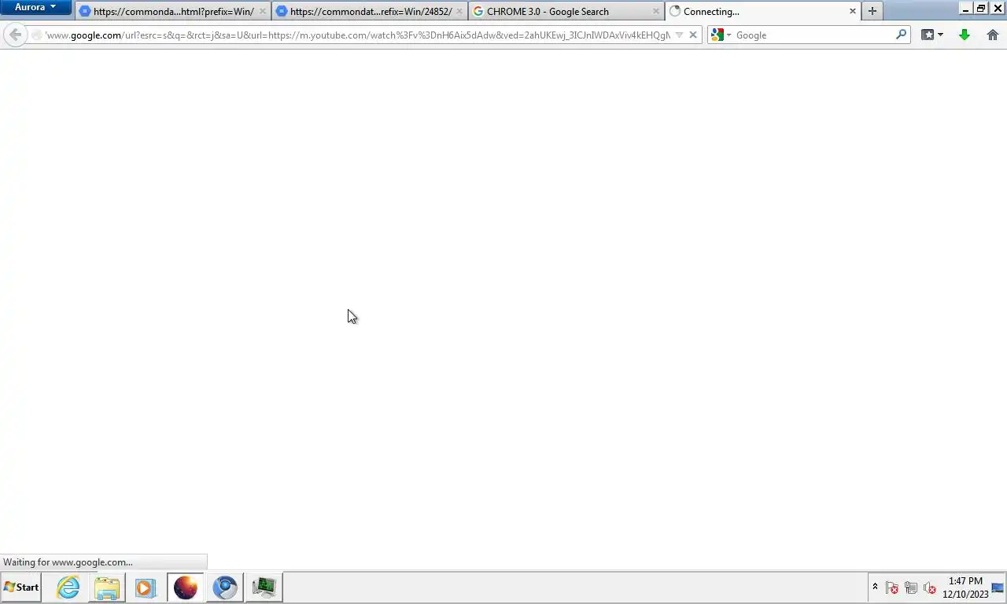
Task: Click the URL address field
Action: point(358,35)
